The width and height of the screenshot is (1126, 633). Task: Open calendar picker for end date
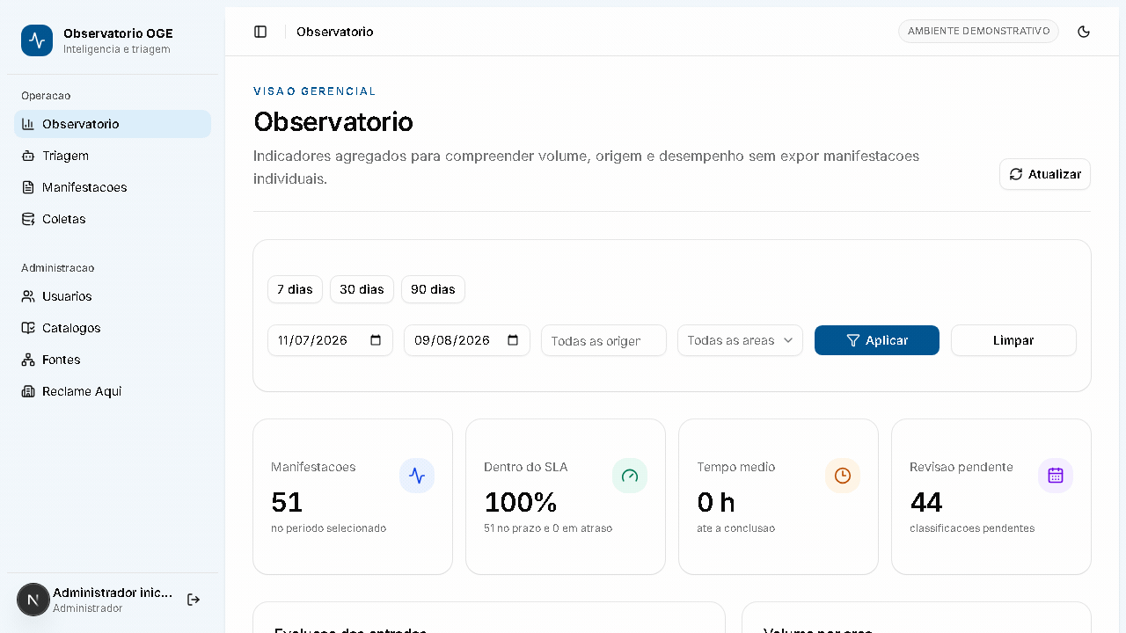(x=513, y=340)
